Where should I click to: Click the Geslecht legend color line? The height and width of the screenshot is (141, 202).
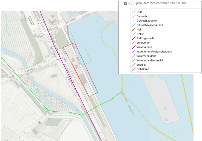tap(134, 16)
